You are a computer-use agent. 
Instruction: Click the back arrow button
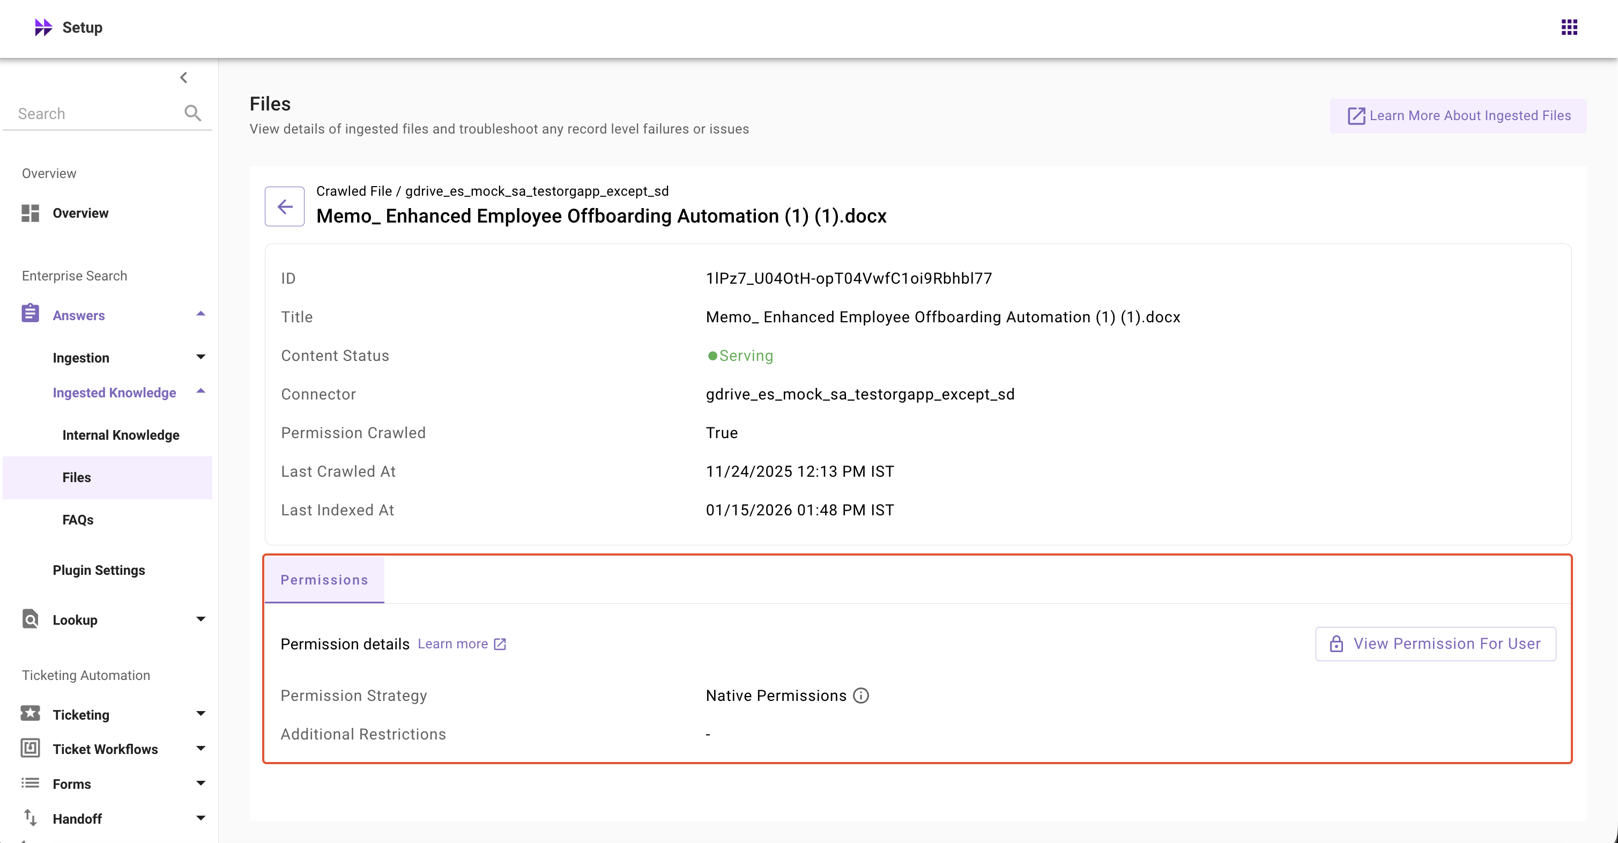(x=285, y=206)
